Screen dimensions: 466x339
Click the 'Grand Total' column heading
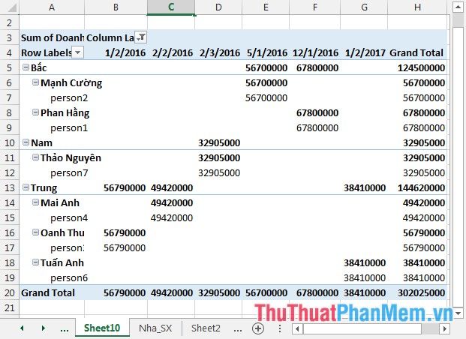click(x=417, y=53)
